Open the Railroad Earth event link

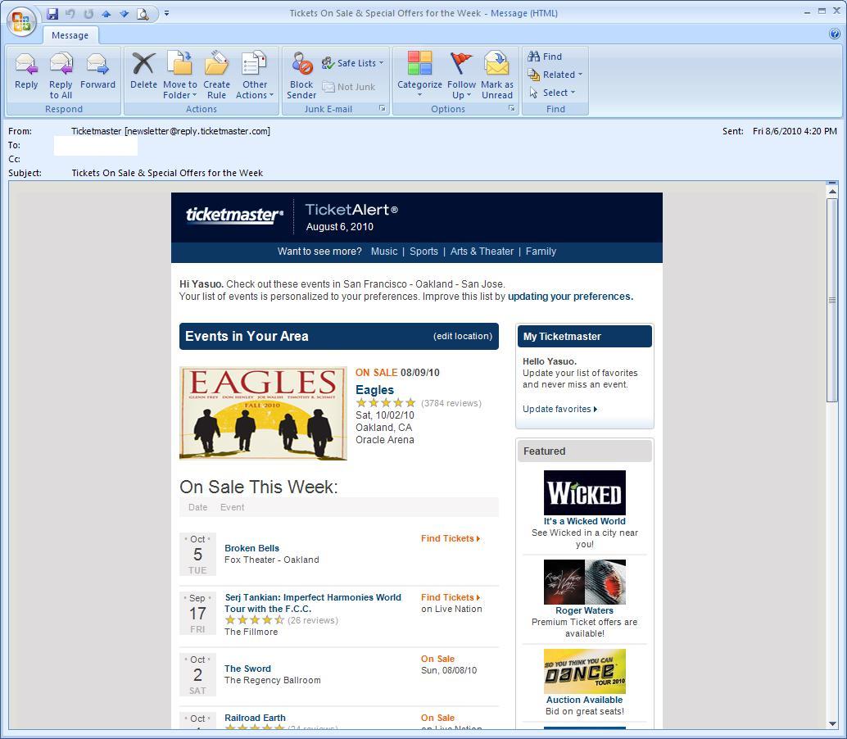click(255, 718)
